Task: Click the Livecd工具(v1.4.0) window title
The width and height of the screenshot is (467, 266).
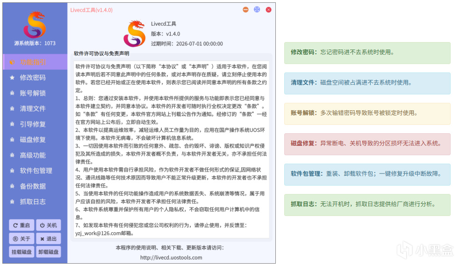Action: [92, 10]
